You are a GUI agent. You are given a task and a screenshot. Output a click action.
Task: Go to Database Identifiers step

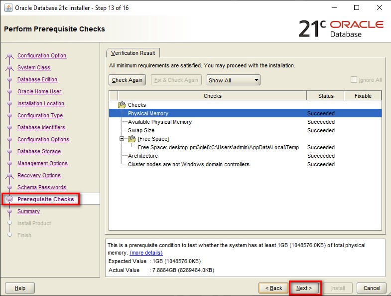[41, 127]
